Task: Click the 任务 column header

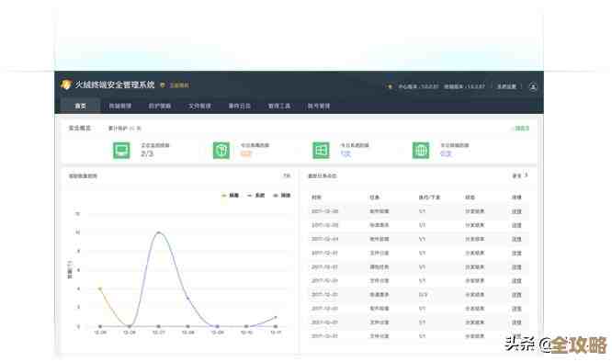Action: tap(375, 198)
